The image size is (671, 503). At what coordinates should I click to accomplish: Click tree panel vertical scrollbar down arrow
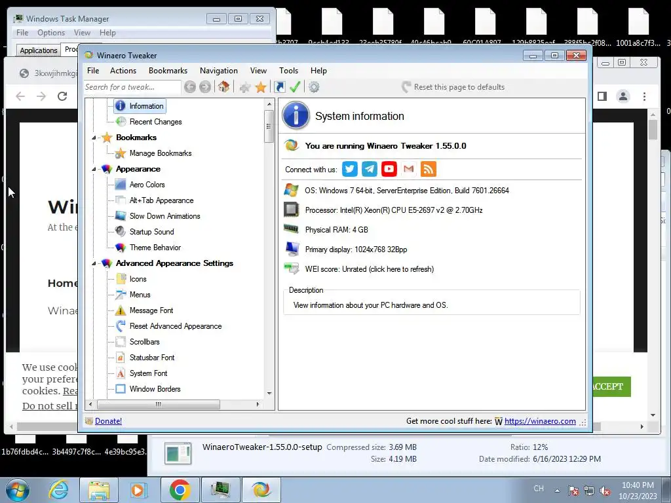coord(269,393)
